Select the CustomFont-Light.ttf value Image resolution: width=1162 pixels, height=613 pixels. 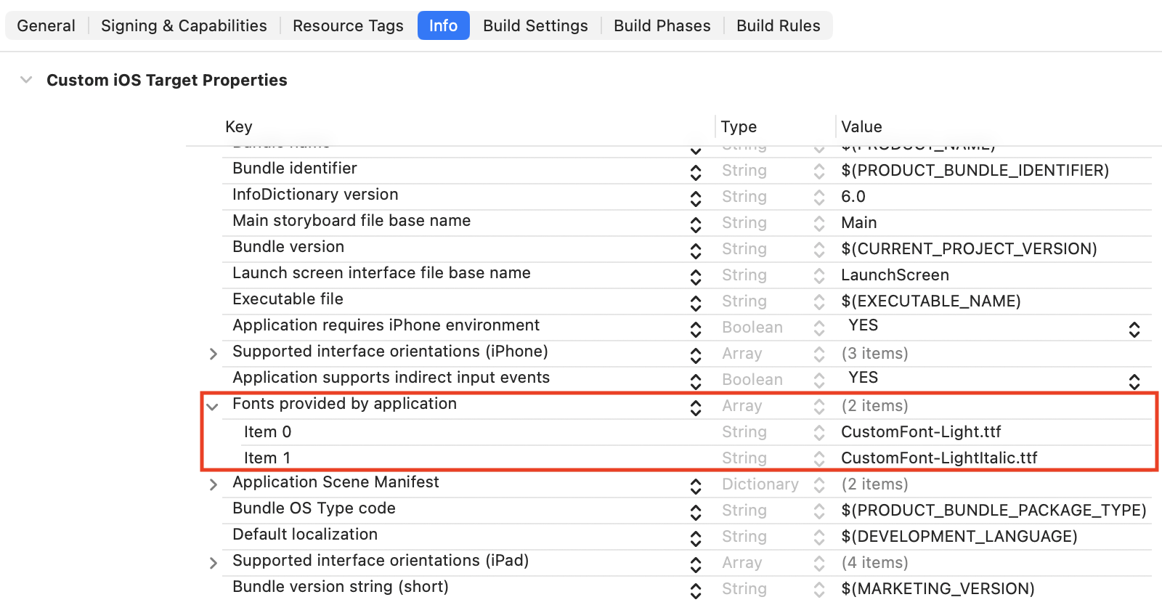[x=921, y=432]
